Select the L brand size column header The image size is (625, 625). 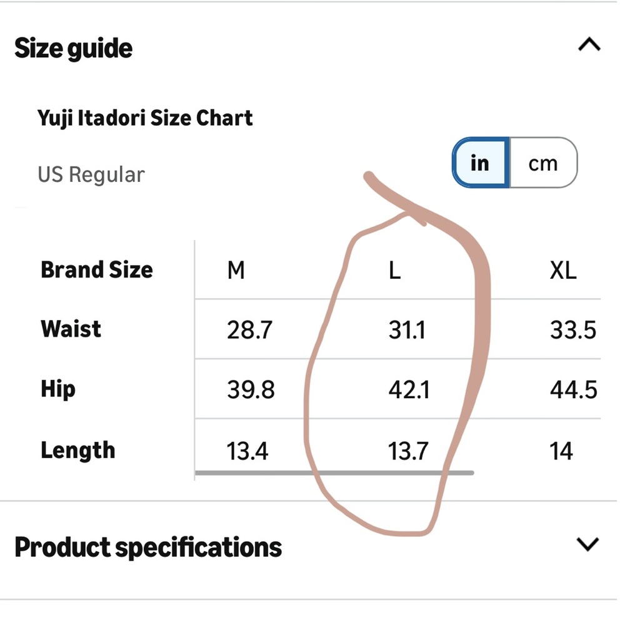point(394,270)
